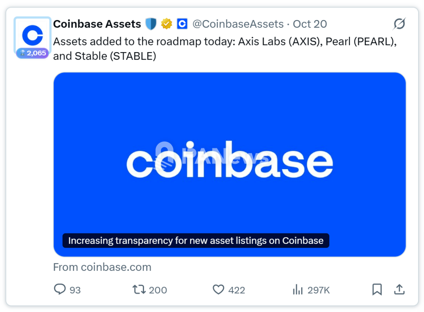Repost this tweet with retweet arrows
Screen dimensions: 424x312
[139, 290]
